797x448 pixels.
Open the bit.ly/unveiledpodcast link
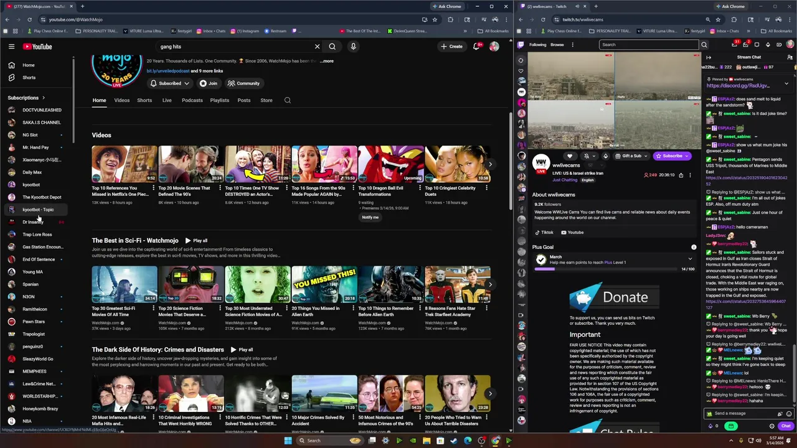(168, 71)
